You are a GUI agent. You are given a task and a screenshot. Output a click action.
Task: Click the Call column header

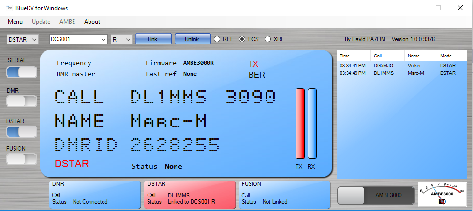(388, 56)
